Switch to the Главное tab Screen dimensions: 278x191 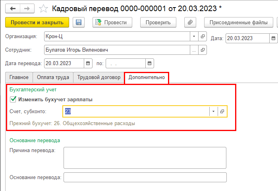pos(19,77)
